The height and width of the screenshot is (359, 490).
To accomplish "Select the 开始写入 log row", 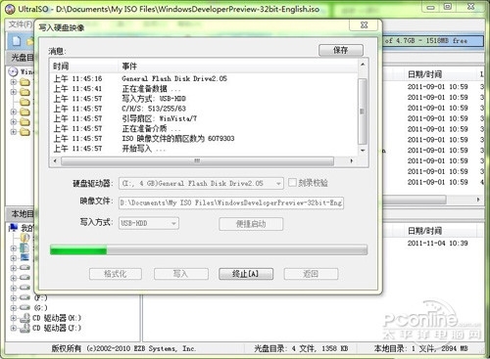I will [x=204, y=149].
